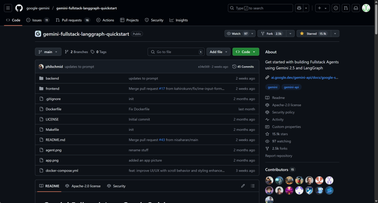Switch to the Security tab in repo nav

(154, 20)
